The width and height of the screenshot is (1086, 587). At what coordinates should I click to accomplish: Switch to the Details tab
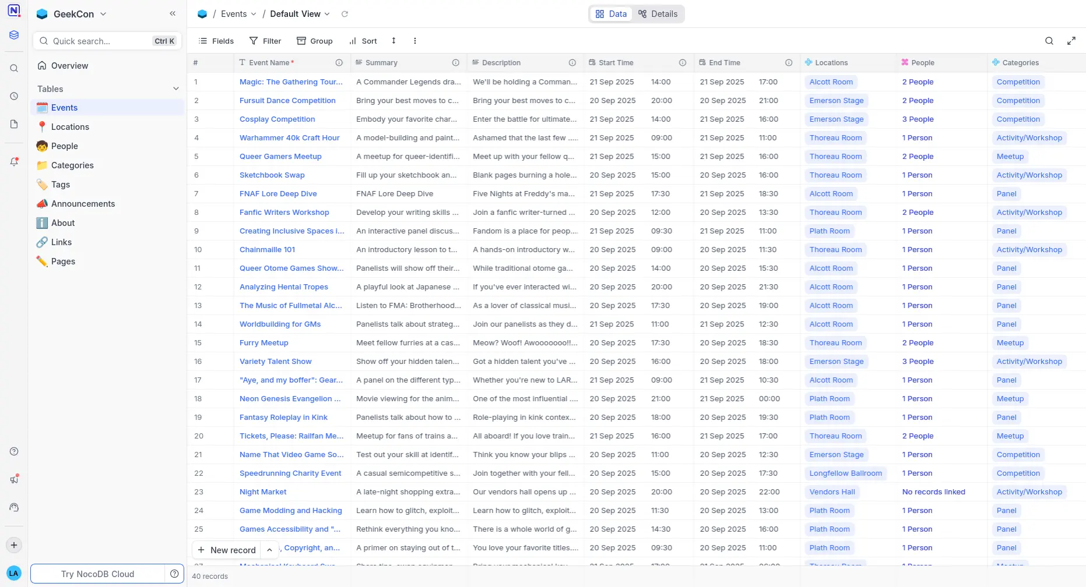tap(658, 14)
